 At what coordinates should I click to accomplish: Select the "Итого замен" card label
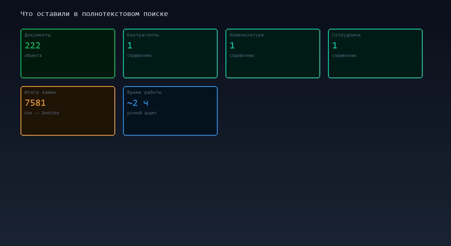click(x=40, y=93)
